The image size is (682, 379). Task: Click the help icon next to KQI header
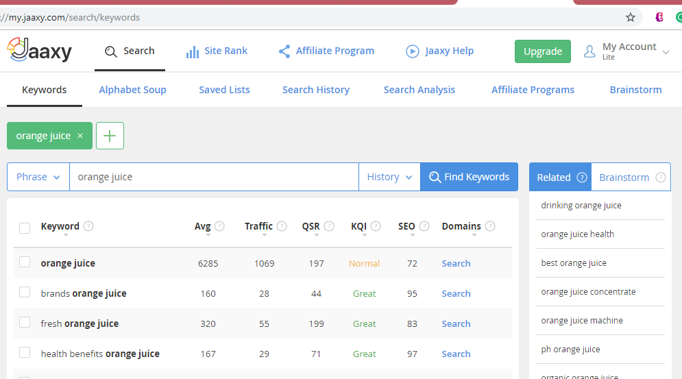[376, 226]
